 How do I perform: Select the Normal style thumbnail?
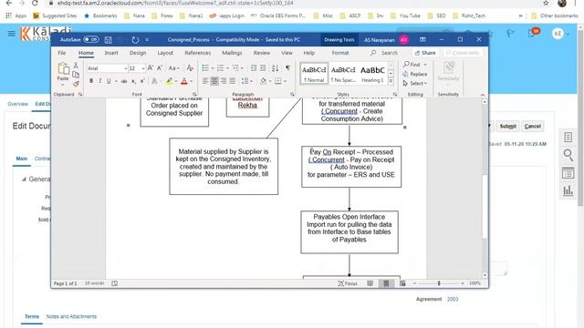(314, 74)
